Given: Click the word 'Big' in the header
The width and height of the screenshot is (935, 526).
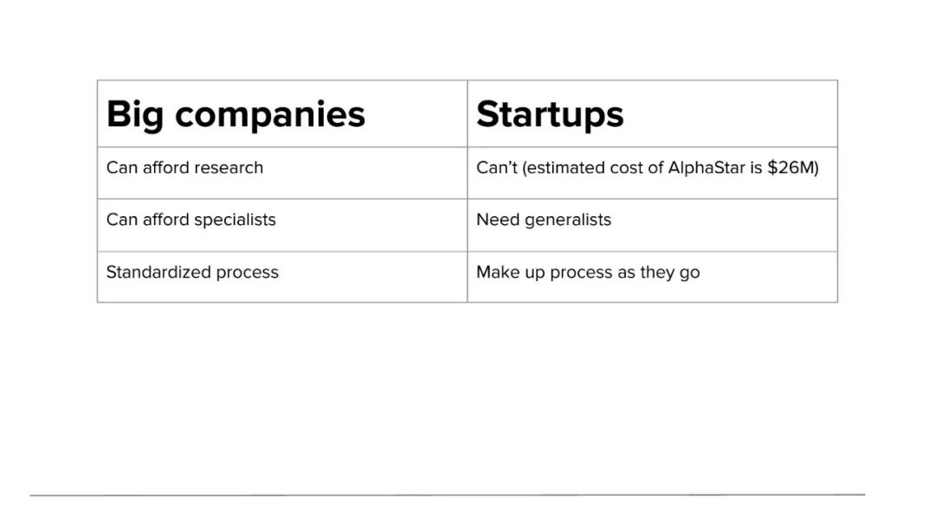Looking at the screenshot, I should pyautogui.click(x=135, y=115).
